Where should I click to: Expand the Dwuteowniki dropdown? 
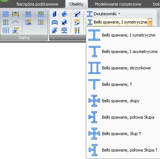(119, 14)
